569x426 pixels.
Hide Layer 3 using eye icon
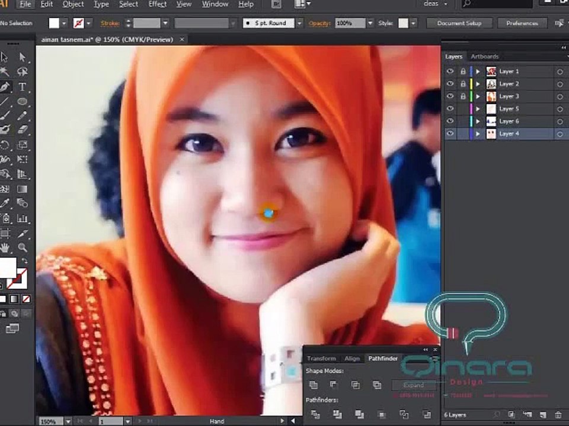pos(450,96)
